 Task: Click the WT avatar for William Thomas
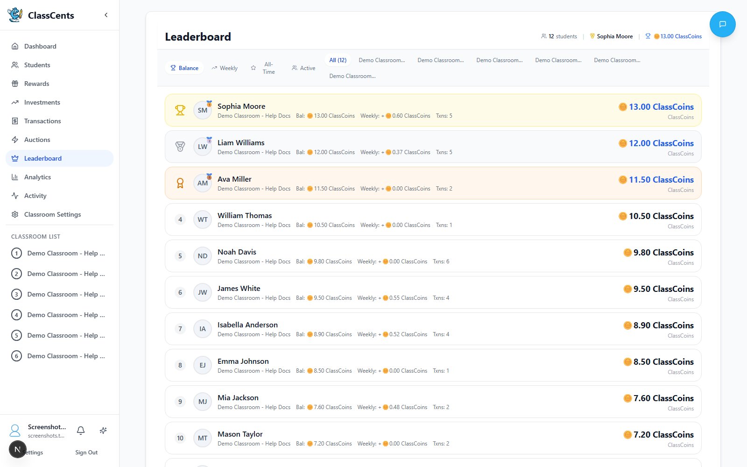click(203, 219)
